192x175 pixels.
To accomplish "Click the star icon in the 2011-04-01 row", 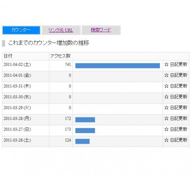I will (x=166, y=75).
